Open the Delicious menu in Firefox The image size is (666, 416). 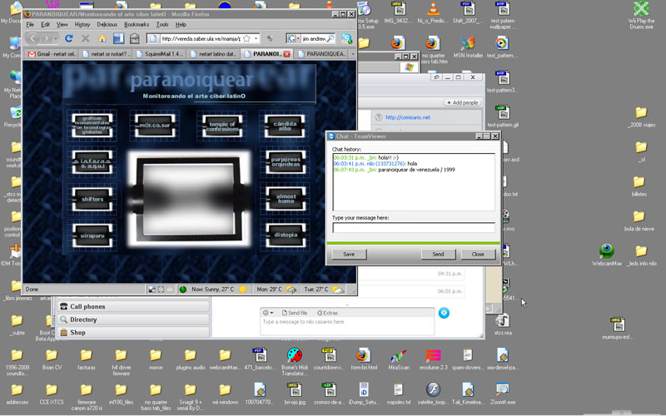[107, 25]
